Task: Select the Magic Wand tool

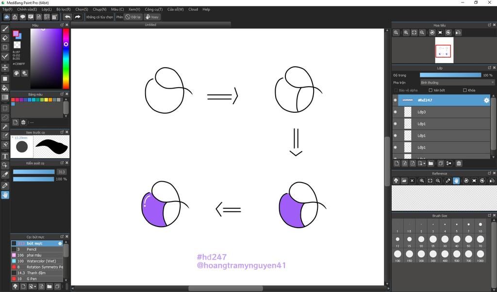Action: [x=5, y=126]
